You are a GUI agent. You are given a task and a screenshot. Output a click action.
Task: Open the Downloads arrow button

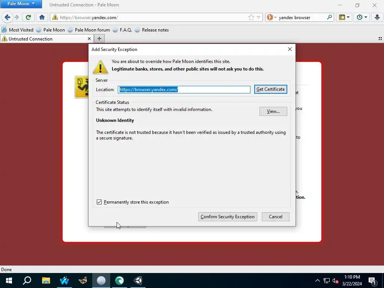[x=377, y=17]
